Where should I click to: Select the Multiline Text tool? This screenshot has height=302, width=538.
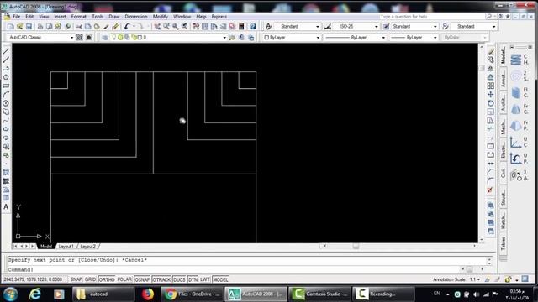pos(6,207)
